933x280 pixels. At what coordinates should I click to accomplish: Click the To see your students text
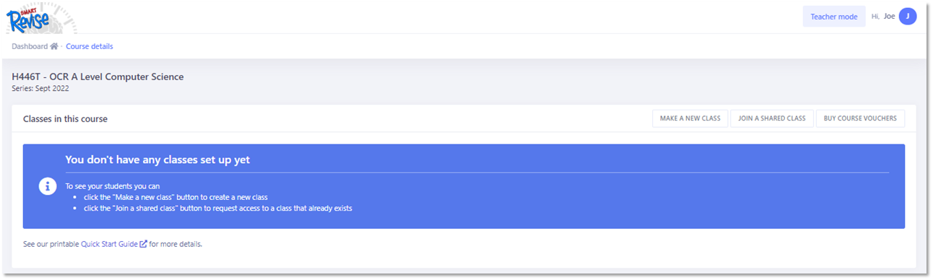pyautogui.click(x=112, y=186)
